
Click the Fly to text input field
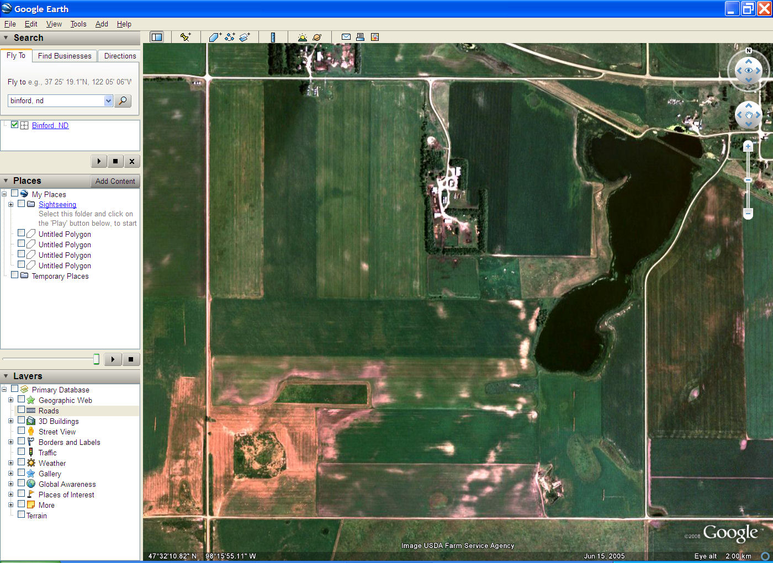[56, 100]
